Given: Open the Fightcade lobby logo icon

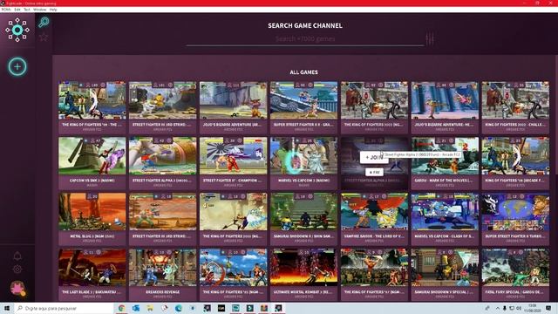Looking at the screenshot, I should pyautogui.click(x=17, y=31).
